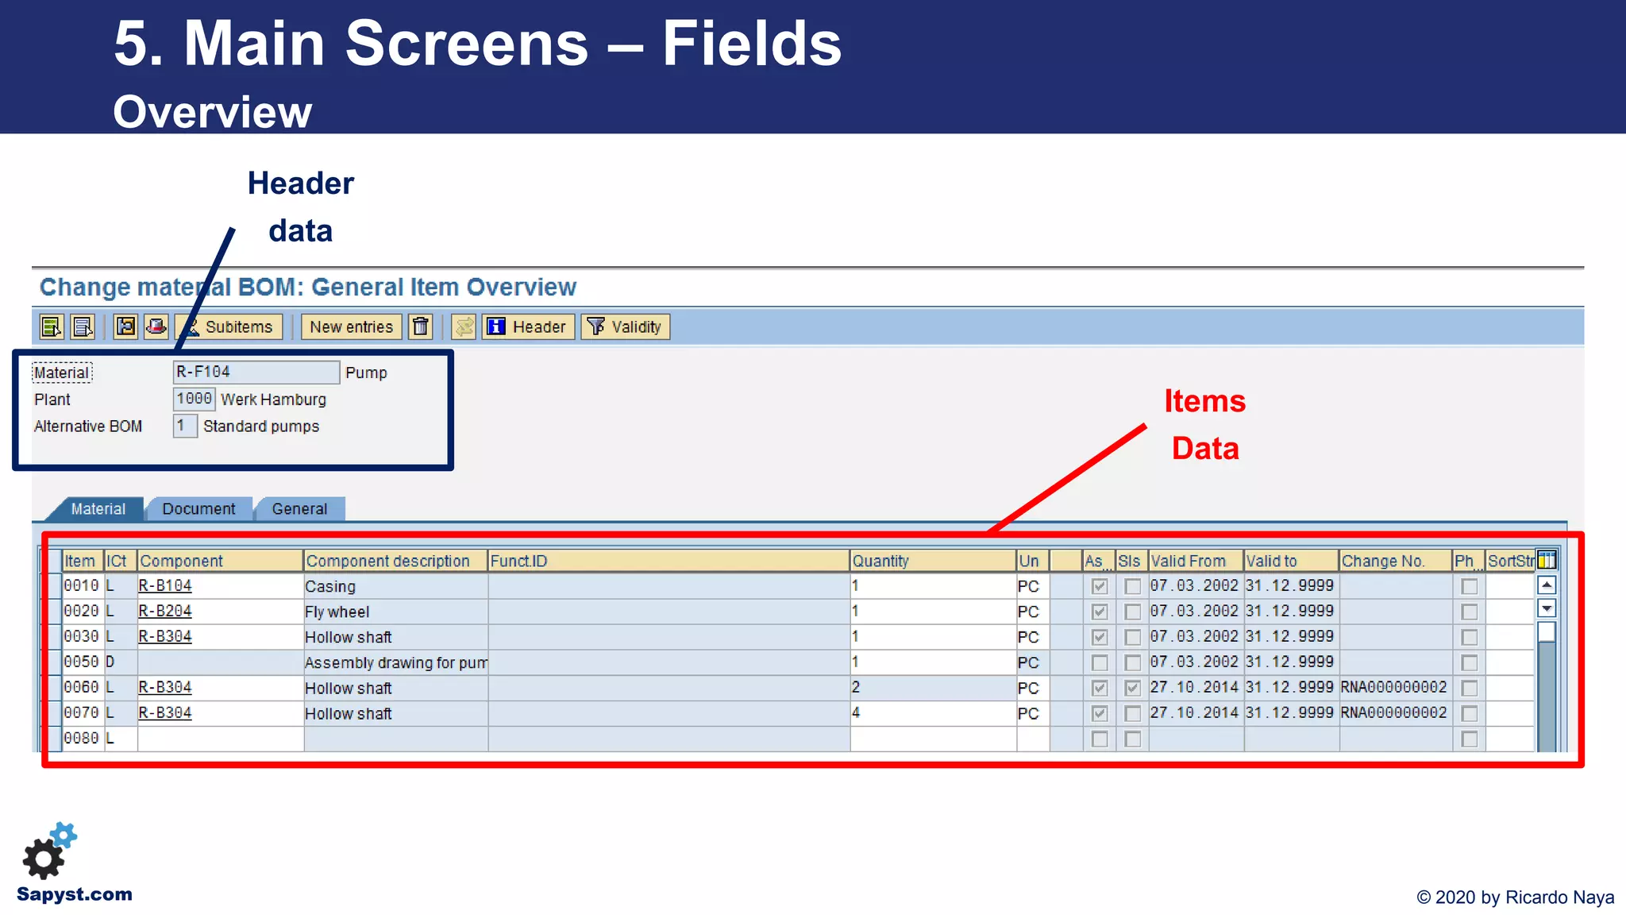The height and width of the screenshot is (915, 1626).
Task: Click the Component description column header
Action: click(395, 561)
